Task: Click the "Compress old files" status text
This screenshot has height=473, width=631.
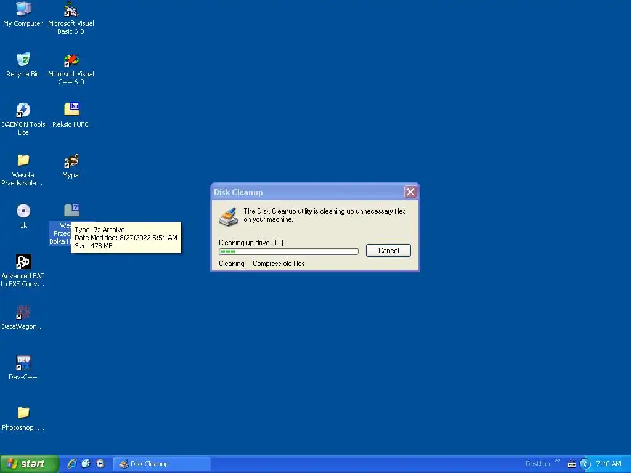Action: tap(279, 264)
